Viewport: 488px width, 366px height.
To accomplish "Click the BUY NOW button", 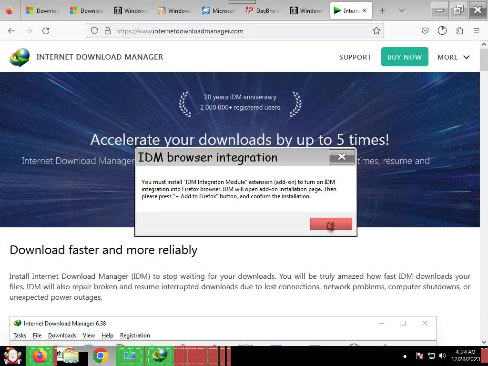I will point(405,57).
